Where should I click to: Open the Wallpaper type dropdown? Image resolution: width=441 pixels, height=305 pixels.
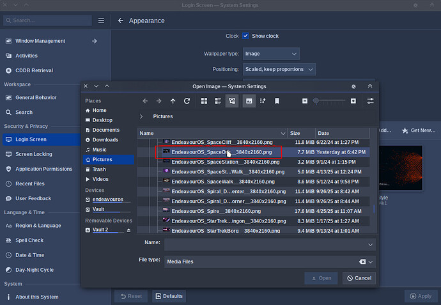click(271, 54)
